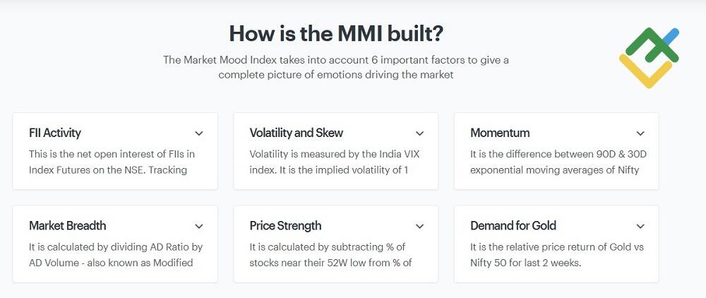Viewport: 706px width, 298px height.
Task: Click the Market Breadth heading
Action: [68, 226]
